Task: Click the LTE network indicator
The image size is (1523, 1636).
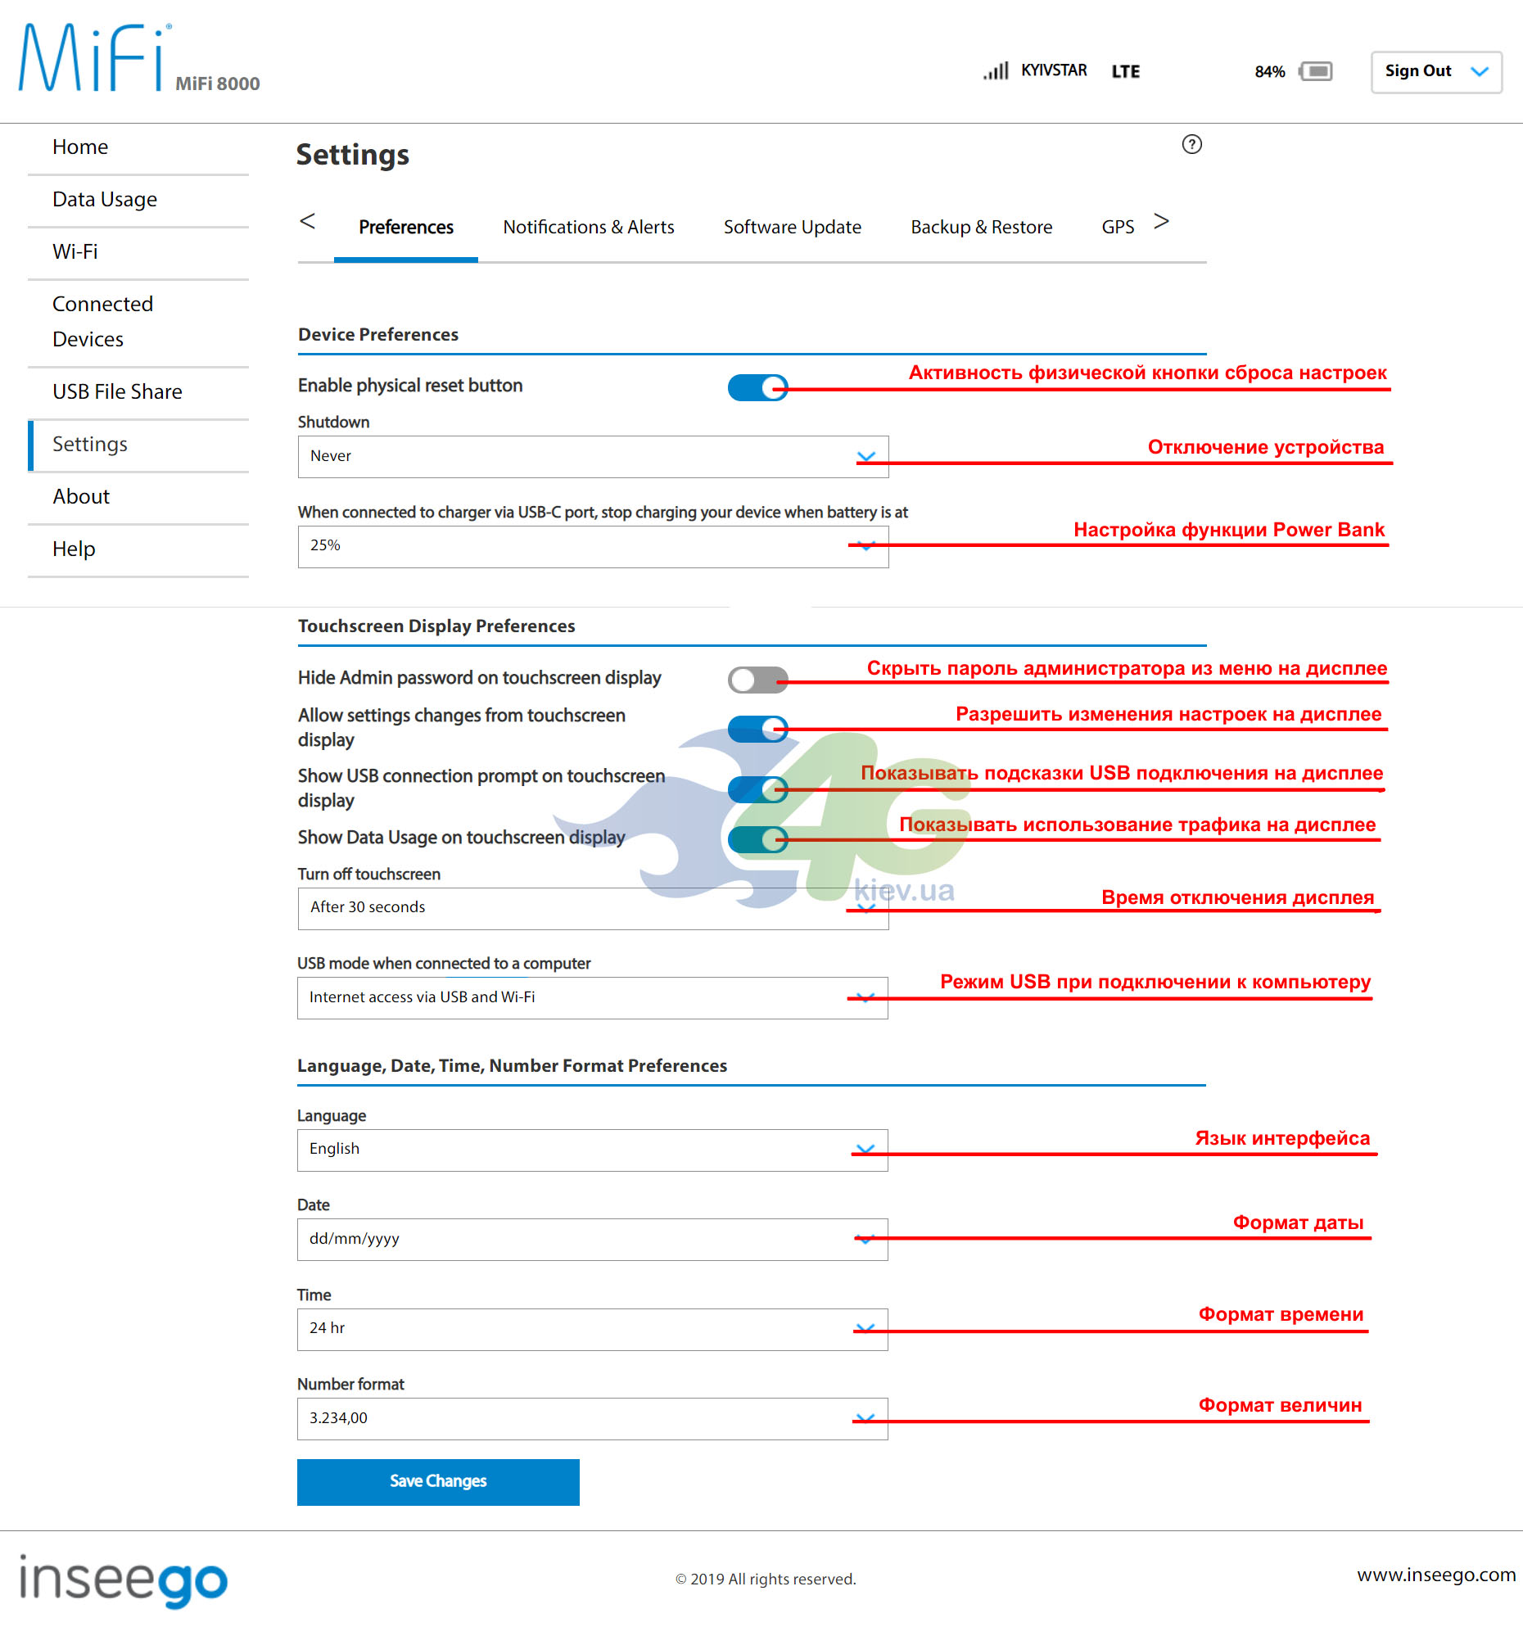Action: [x=1126, y=71]
